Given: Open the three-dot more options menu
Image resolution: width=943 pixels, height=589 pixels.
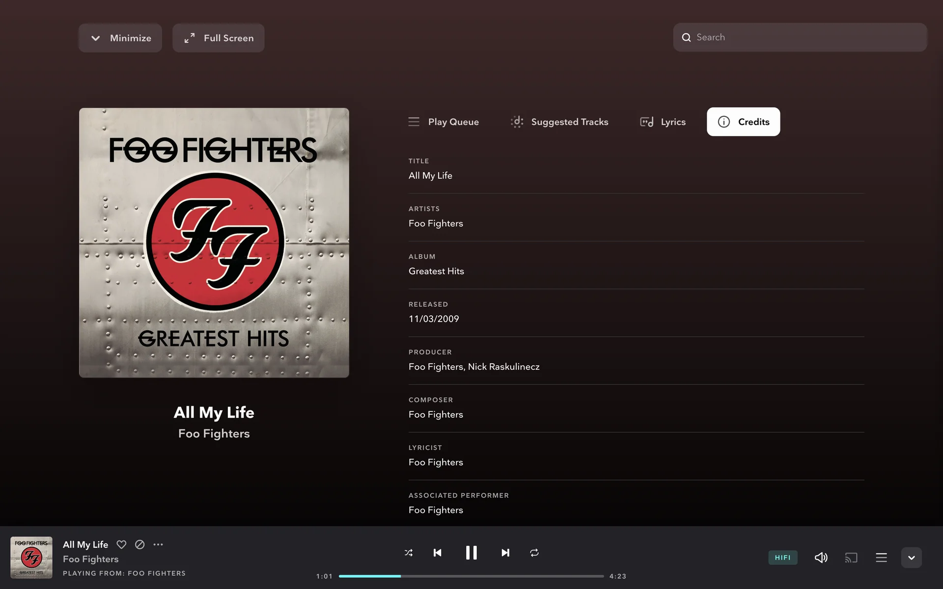Looking at the screenshot, I should (x=158, y=544).
